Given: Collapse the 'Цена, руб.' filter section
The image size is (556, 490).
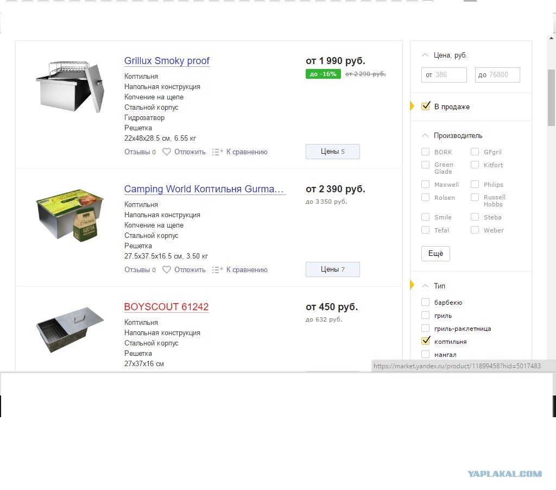Looking at the screenshot, I should pos(425,55).
